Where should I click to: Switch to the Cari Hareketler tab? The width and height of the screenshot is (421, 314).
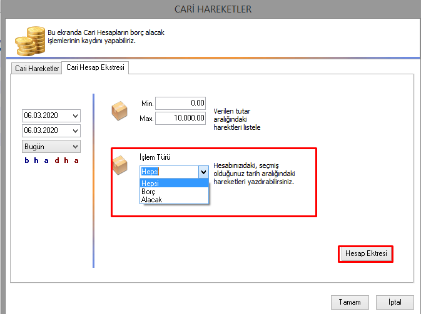[x=36, y=67]
